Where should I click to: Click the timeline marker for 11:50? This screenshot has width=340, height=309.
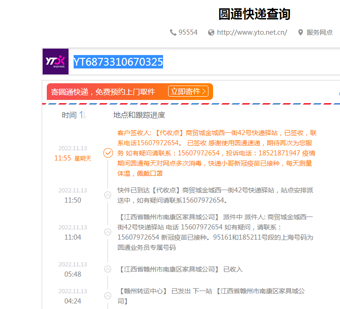point(108,195)
